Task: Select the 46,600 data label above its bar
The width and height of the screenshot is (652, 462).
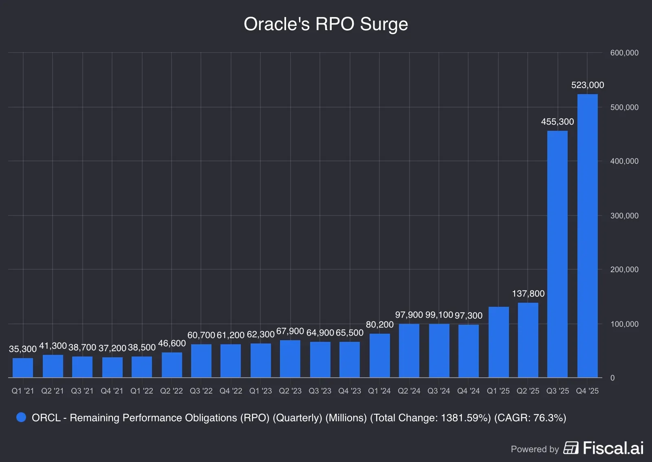Action: 172,343
